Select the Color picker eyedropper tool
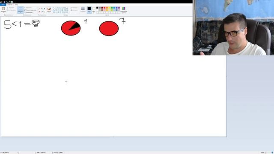 point(42,12)
